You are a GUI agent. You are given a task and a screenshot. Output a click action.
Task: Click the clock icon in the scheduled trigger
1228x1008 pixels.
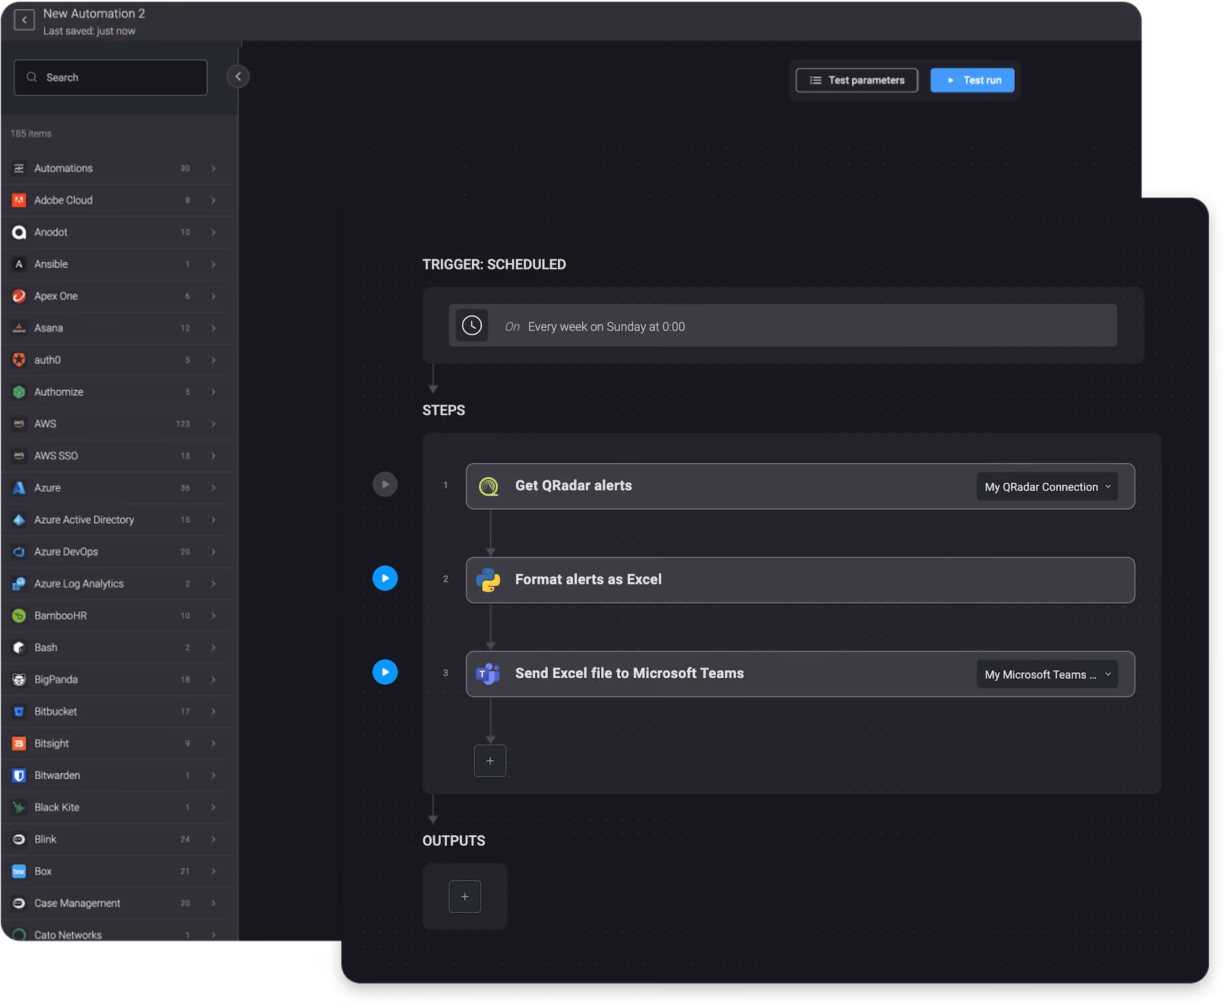coord(472,326)
